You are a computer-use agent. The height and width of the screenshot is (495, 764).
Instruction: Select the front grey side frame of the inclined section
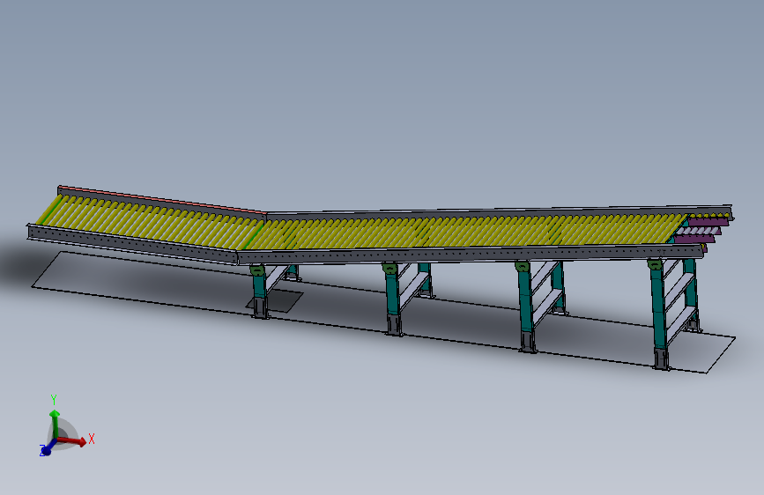(132, 245)
